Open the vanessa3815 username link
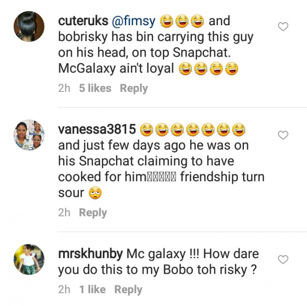Image resolution: width=307 pixels, height=306 pixels. (x=97, y=129)
